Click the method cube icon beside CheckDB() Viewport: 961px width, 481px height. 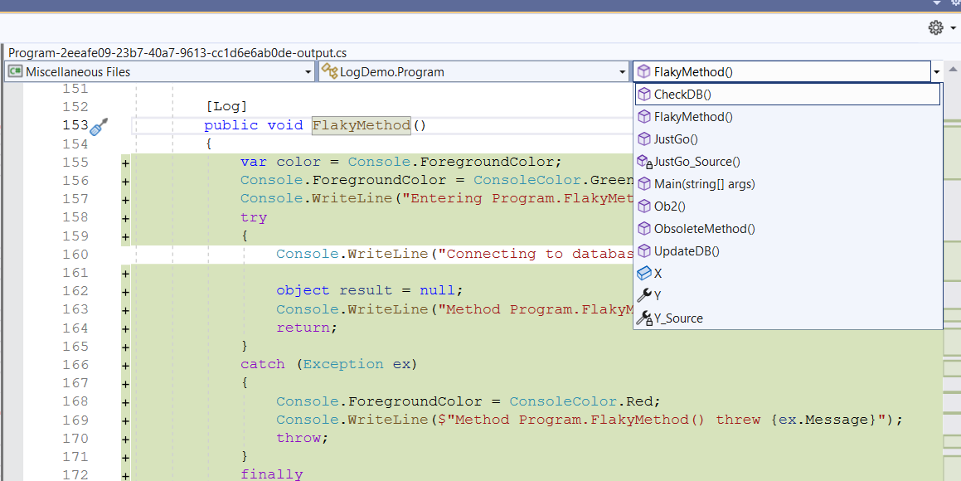coord(645,94)
